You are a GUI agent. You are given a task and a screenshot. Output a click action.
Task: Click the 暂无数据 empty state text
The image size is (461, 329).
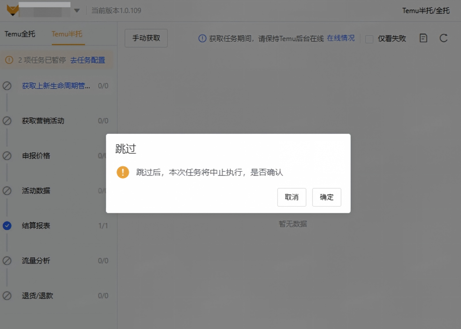click(293, 224)
